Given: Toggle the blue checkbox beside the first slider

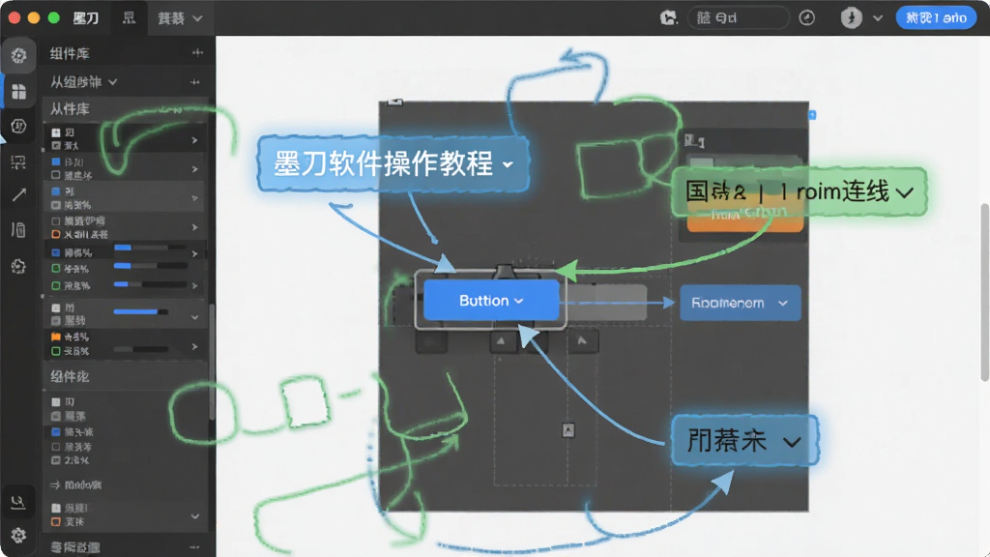Looking at the screenshot, I should 55,252.
